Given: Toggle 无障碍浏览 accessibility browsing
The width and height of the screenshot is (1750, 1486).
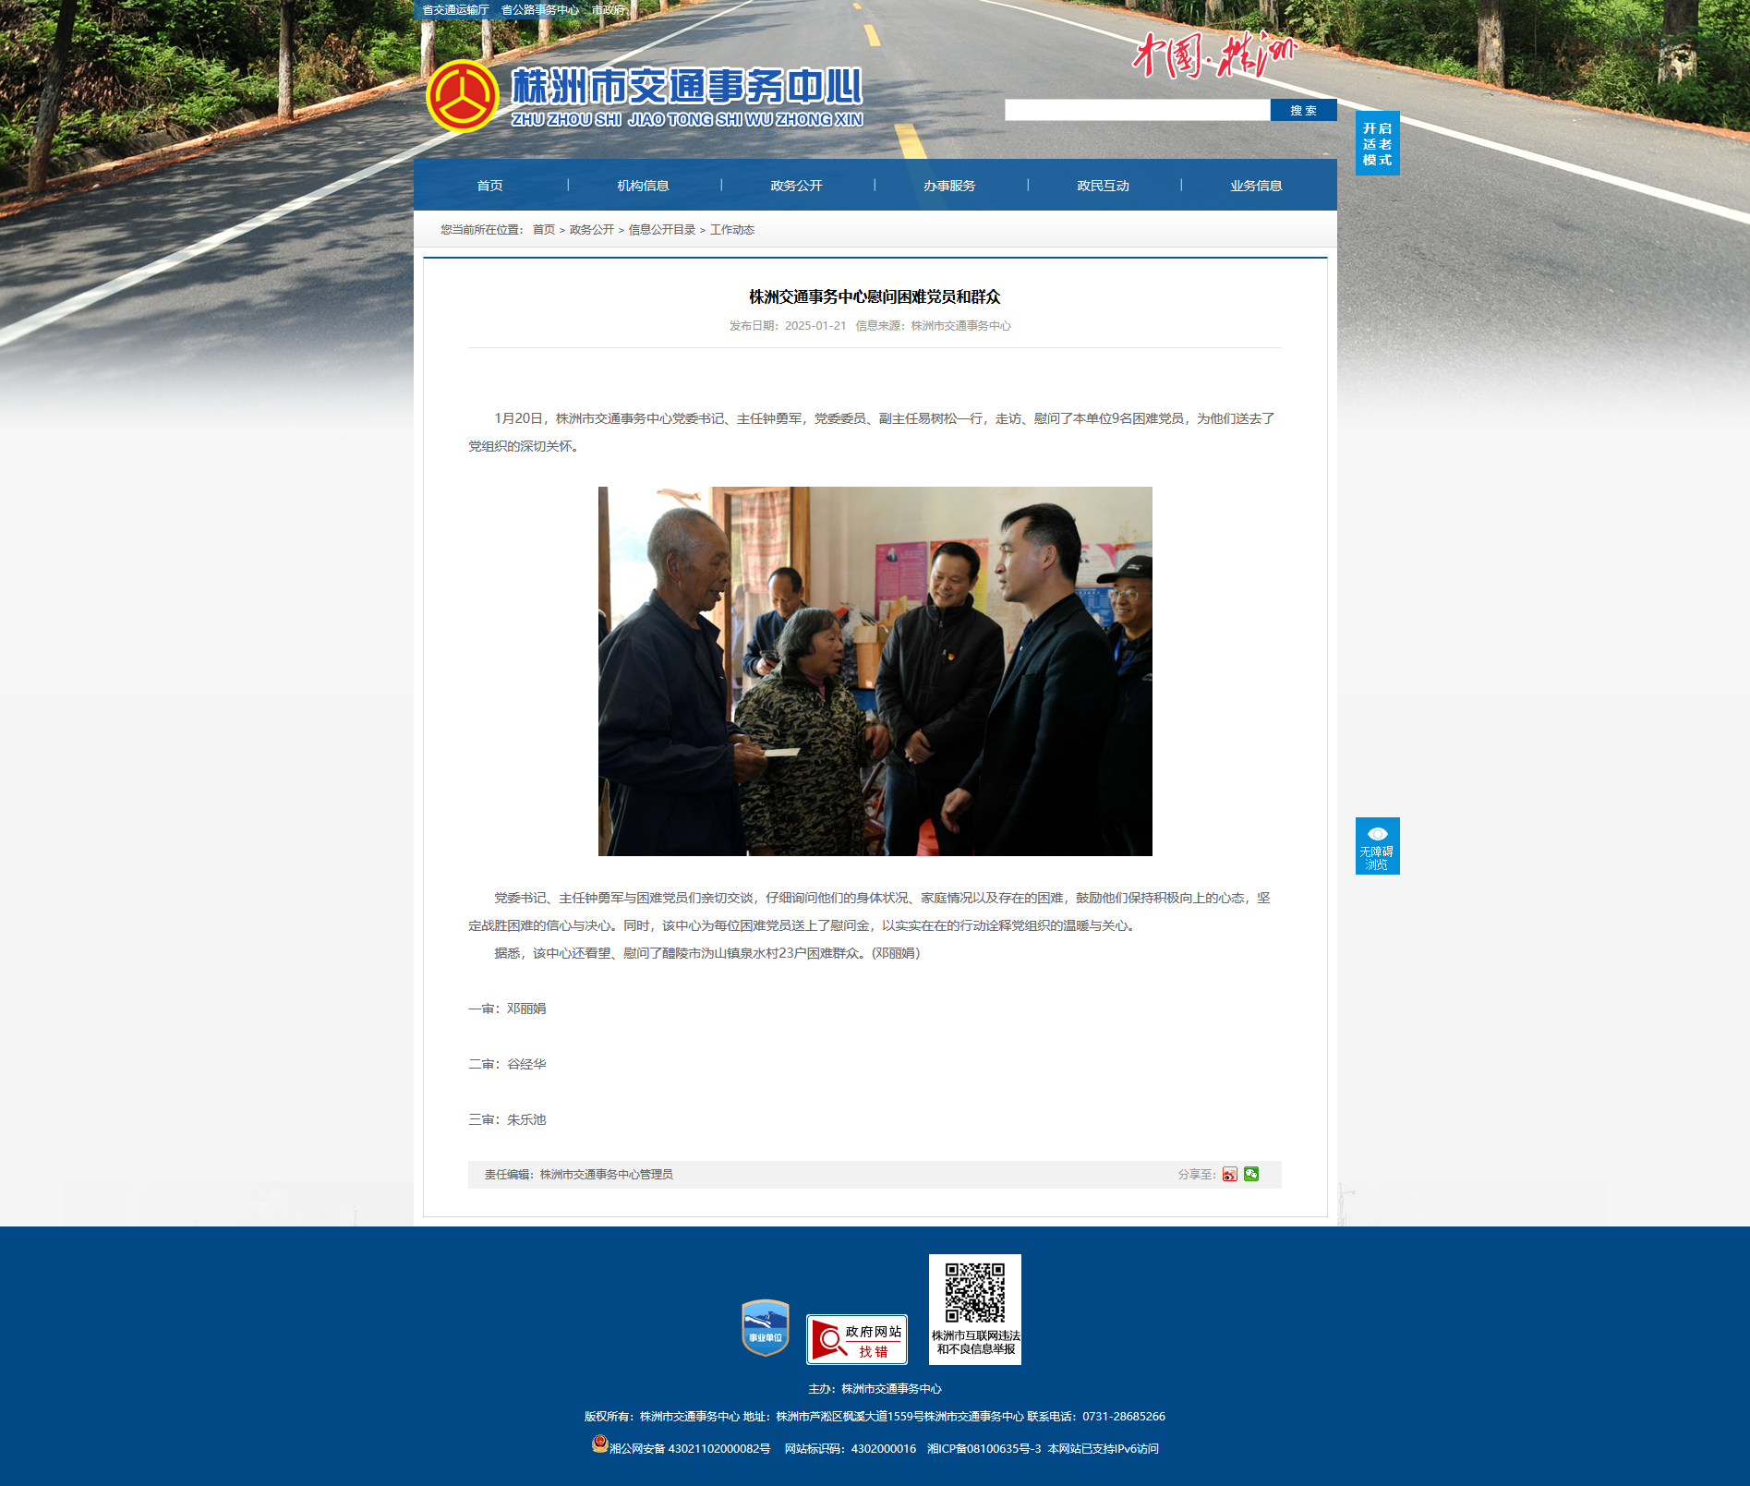Looking at the screenshot, I should (x=1377, y=846).
